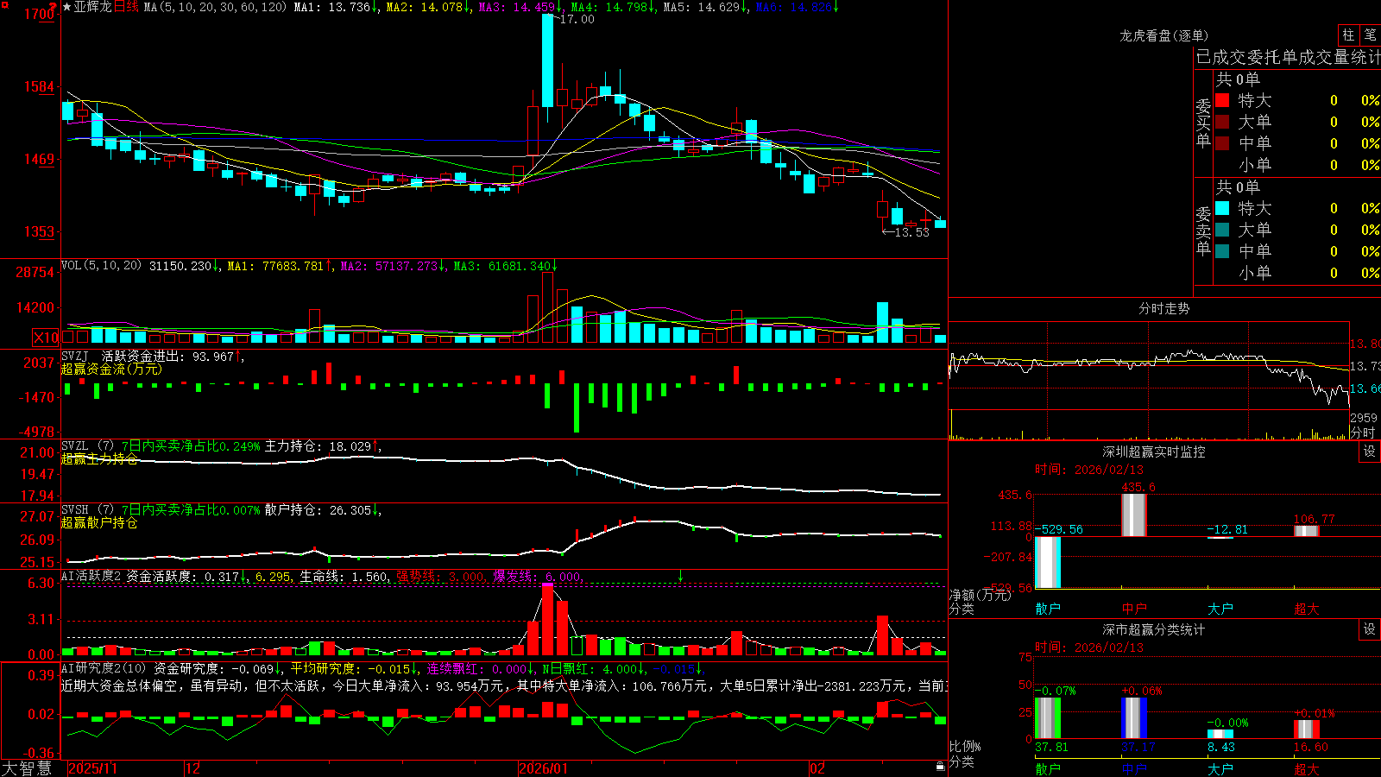The width and height of the screenshot is (1381, 777).
Task: Click the 大智慧 logo in the bottom corner
Action: pos(28,768)
